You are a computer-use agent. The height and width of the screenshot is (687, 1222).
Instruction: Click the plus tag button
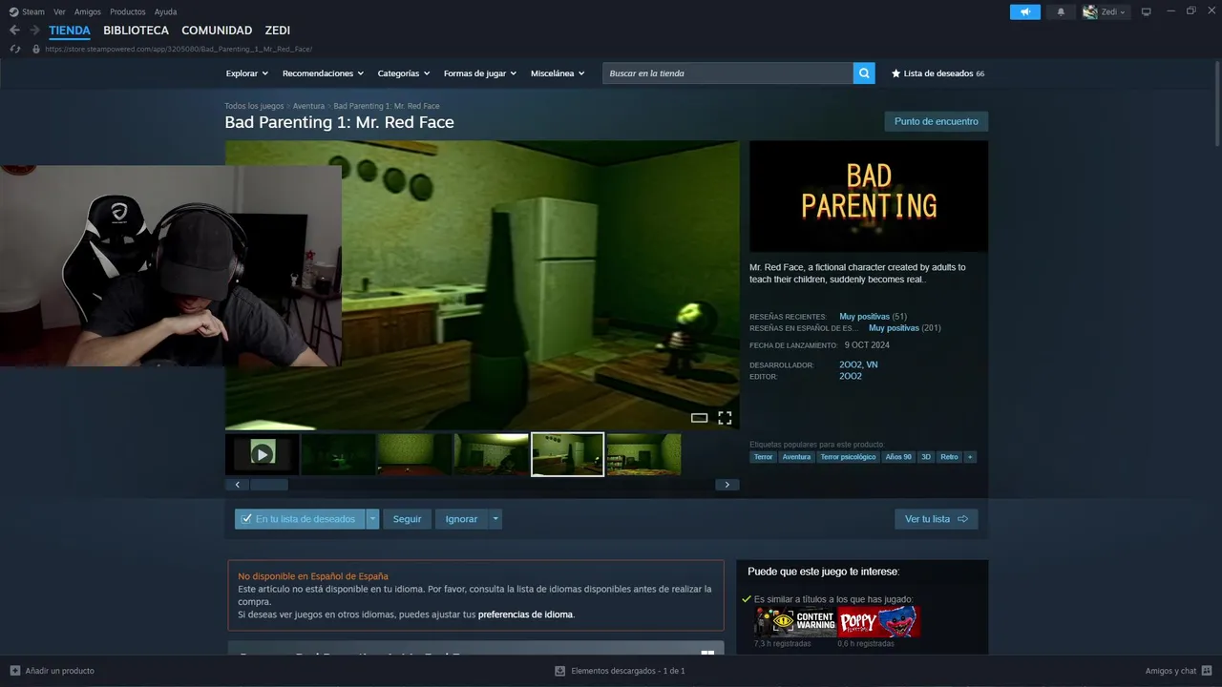(970, 457)
